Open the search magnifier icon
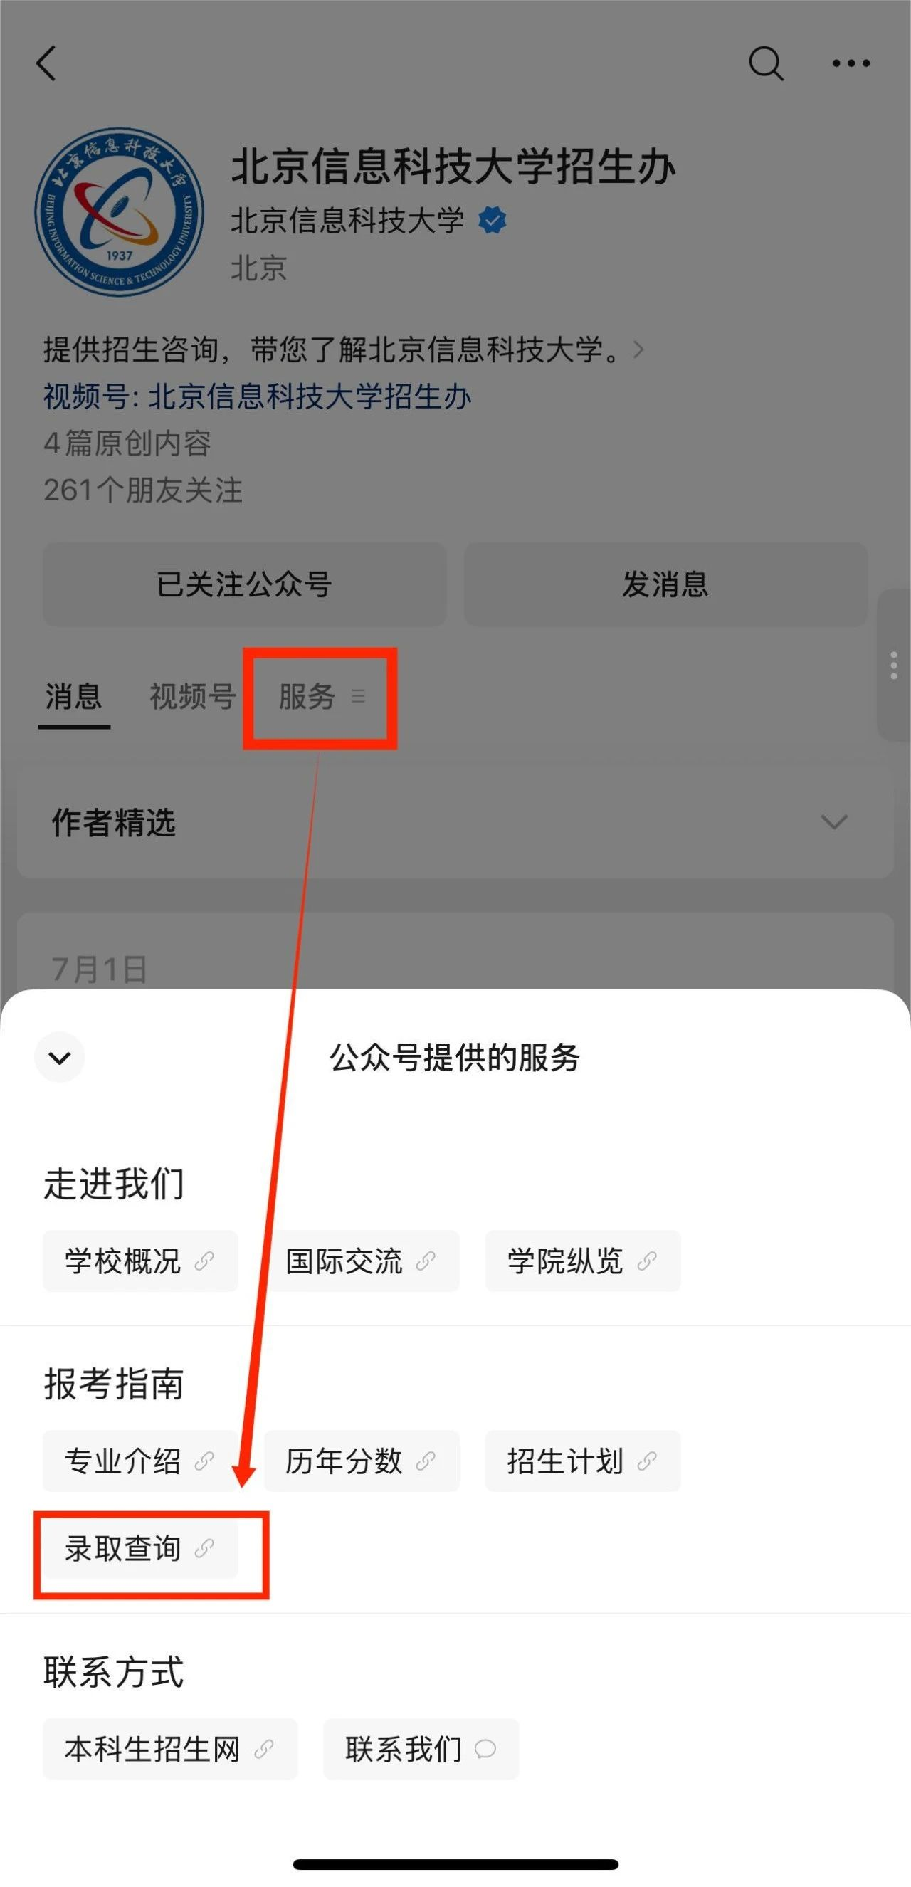 click(x=766, y=64)
